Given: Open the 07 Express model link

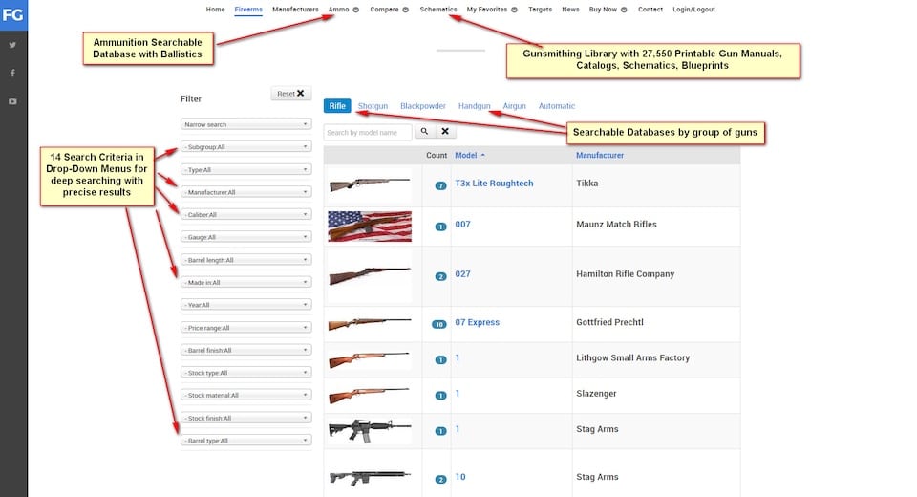Looking at the screenshot, I should (478, 322).
